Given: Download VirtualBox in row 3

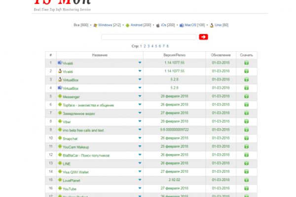Looking at the screenshot, I should [246, 79].
